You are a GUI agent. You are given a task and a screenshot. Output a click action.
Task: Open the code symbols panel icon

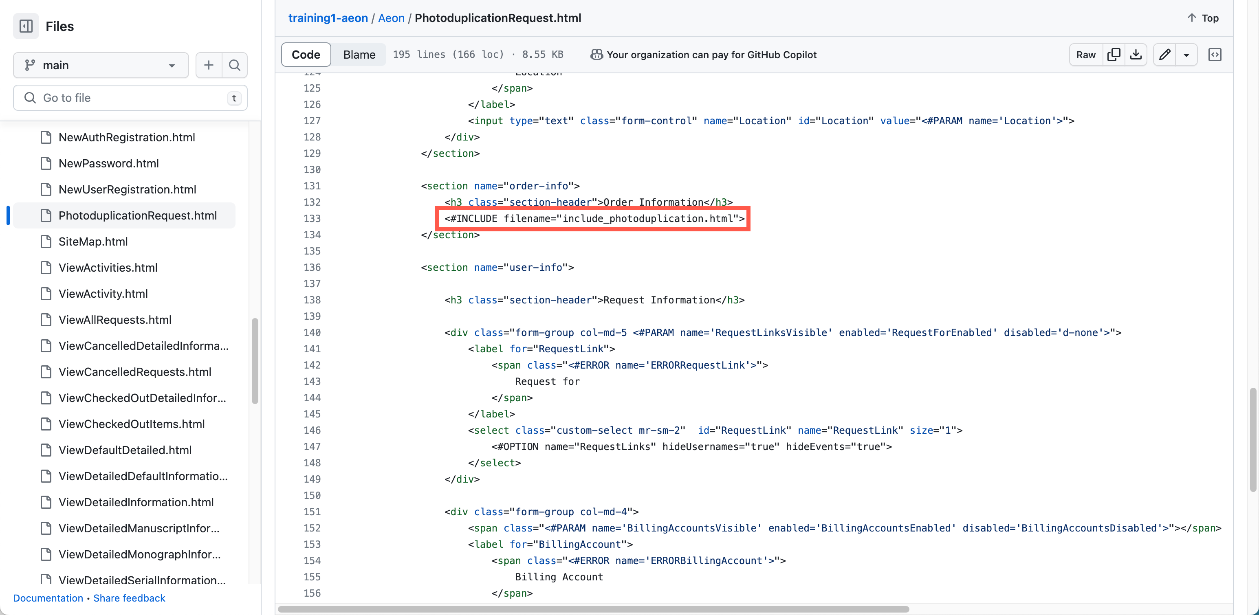[1215, 55]
